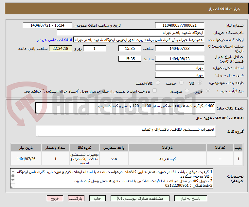Click the گروه کالا column header
The height and width of the screenshot is (207, 249).
point(84,148)
